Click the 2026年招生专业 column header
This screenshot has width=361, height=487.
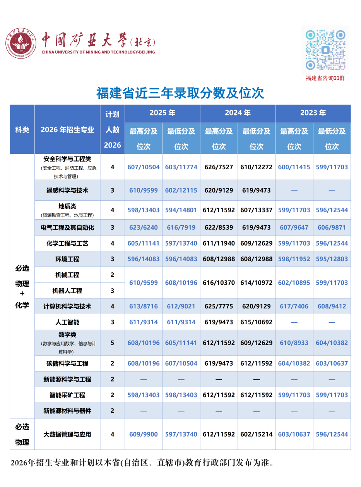67,130
